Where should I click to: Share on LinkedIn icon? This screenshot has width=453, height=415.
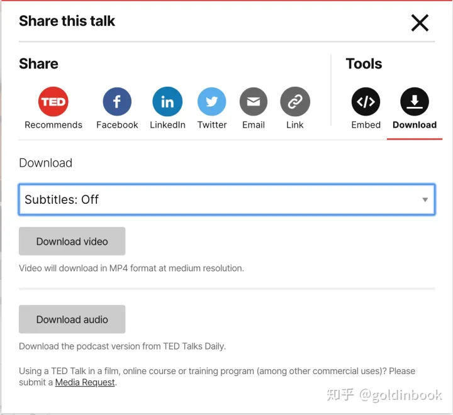point(167,102)
